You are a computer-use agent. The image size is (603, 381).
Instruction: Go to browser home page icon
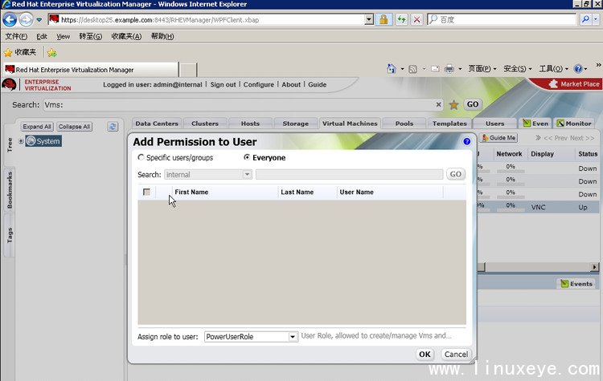coord(391,69)
